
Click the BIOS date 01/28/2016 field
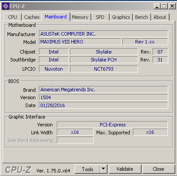(104, 105)
